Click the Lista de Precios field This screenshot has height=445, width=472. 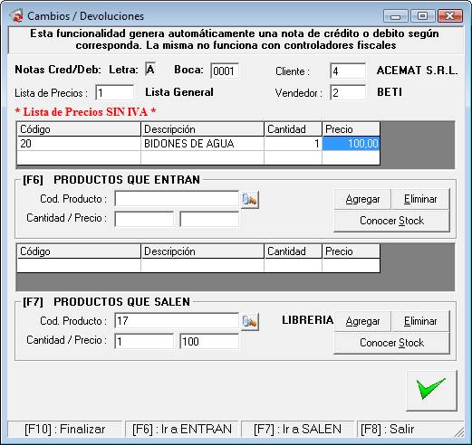click(115, 93)
